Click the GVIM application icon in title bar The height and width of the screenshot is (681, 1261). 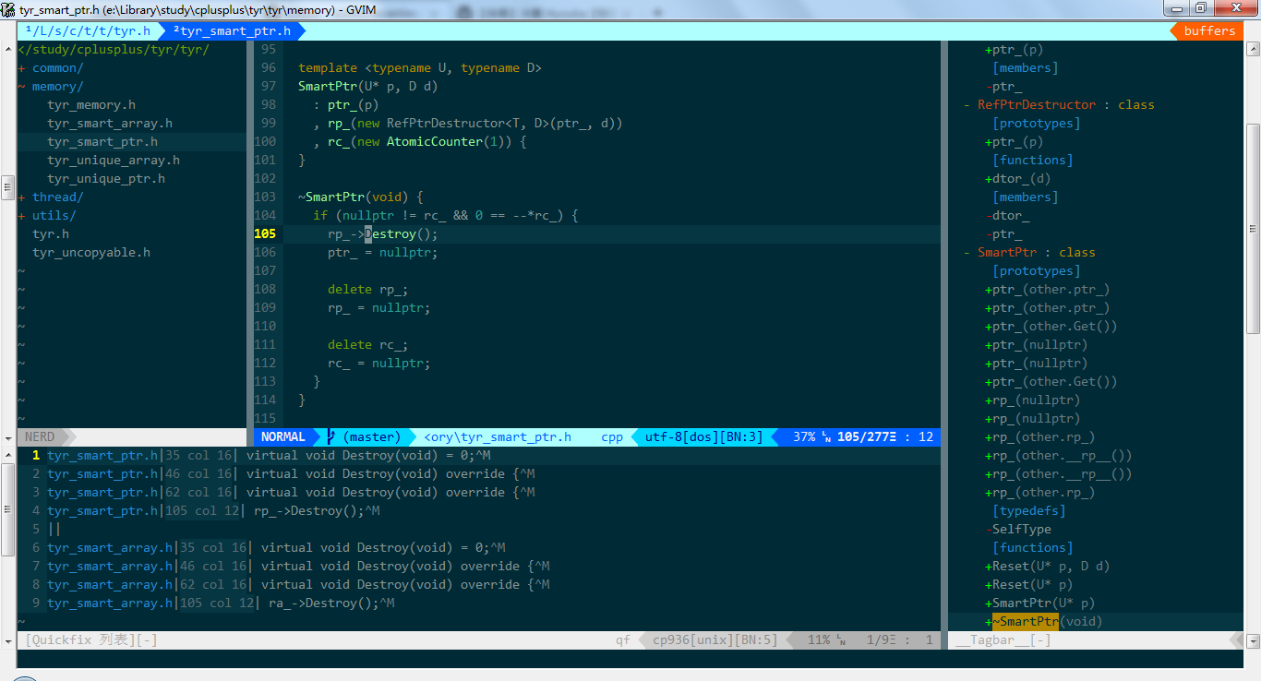(x=9, y=8)
